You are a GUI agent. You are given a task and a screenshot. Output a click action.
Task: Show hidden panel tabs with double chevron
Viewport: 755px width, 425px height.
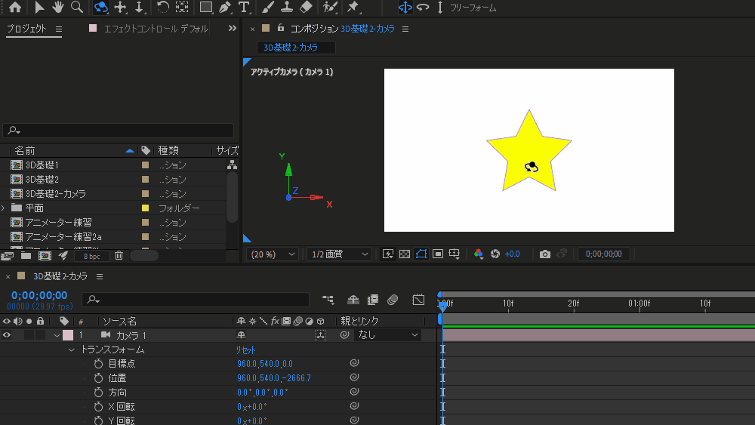232,29
